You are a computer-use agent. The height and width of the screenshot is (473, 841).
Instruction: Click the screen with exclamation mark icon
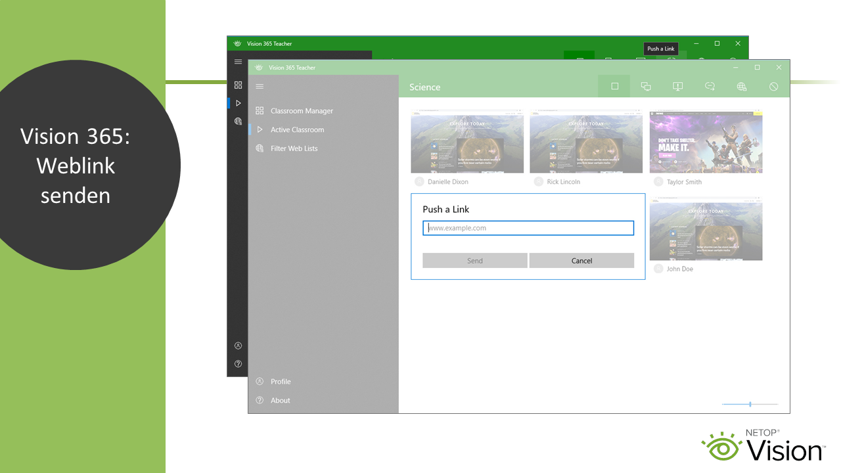[678, 86]
